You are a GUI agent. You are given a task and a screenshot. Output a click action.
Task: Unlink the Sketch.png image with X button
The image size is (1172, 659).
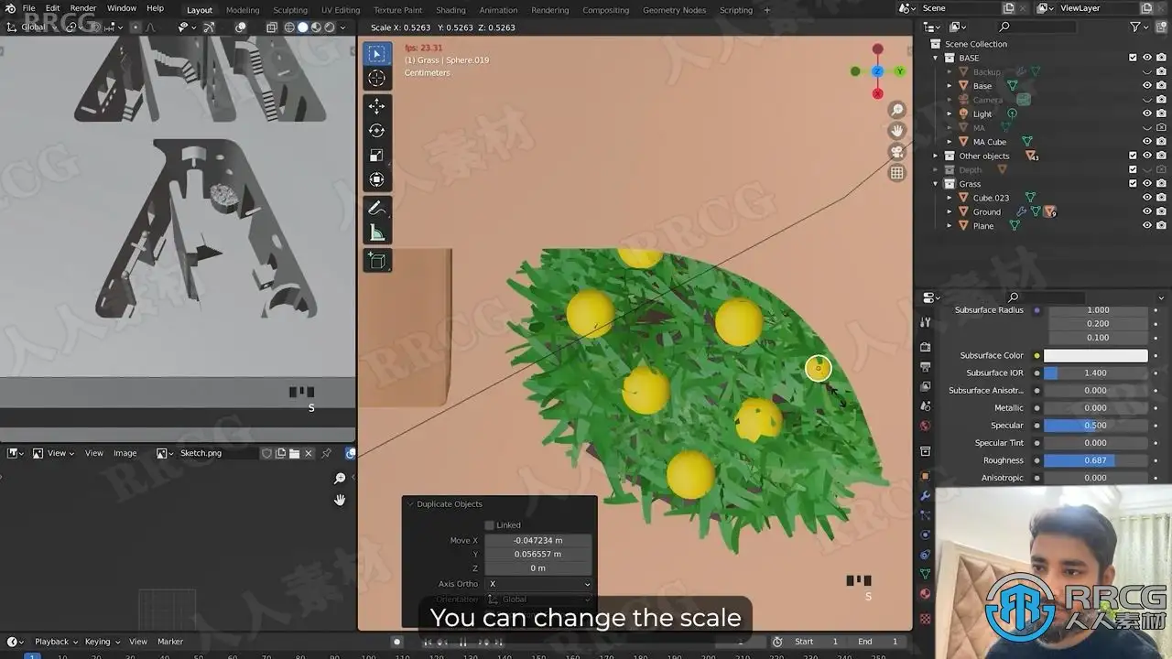309,453
